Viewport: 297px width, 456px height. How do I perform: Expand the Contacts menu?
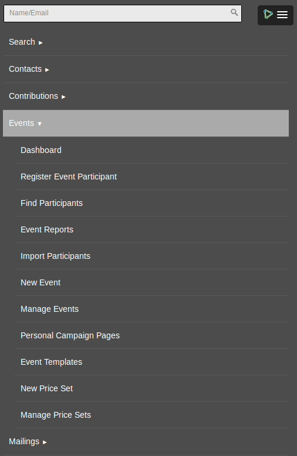click(146, 69)
